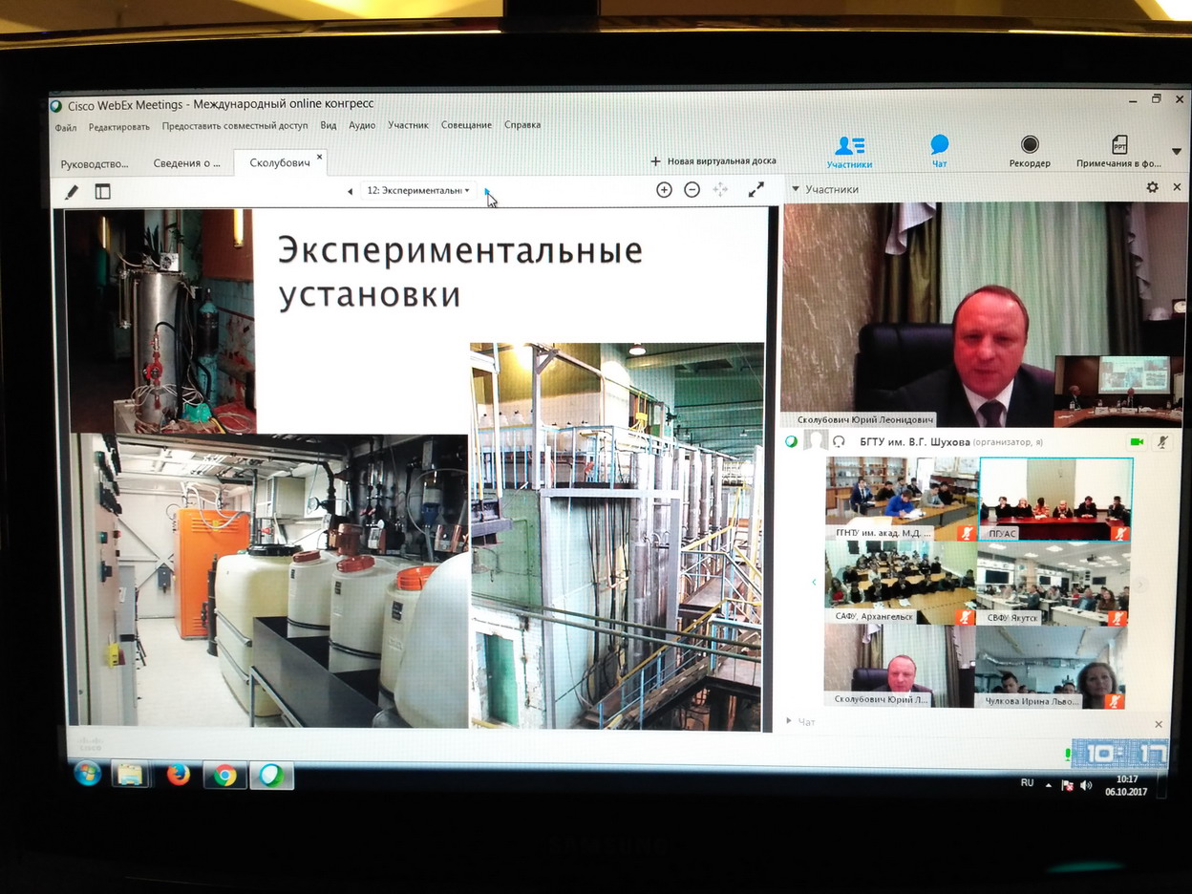
Task: Click the БГТУ им. В.Г. Шухова participant name
Action: coord(915,442)
